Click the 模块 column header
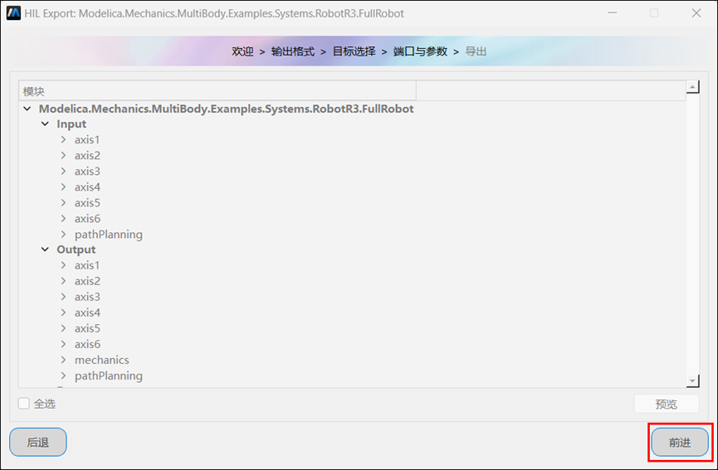 point(217,91)
